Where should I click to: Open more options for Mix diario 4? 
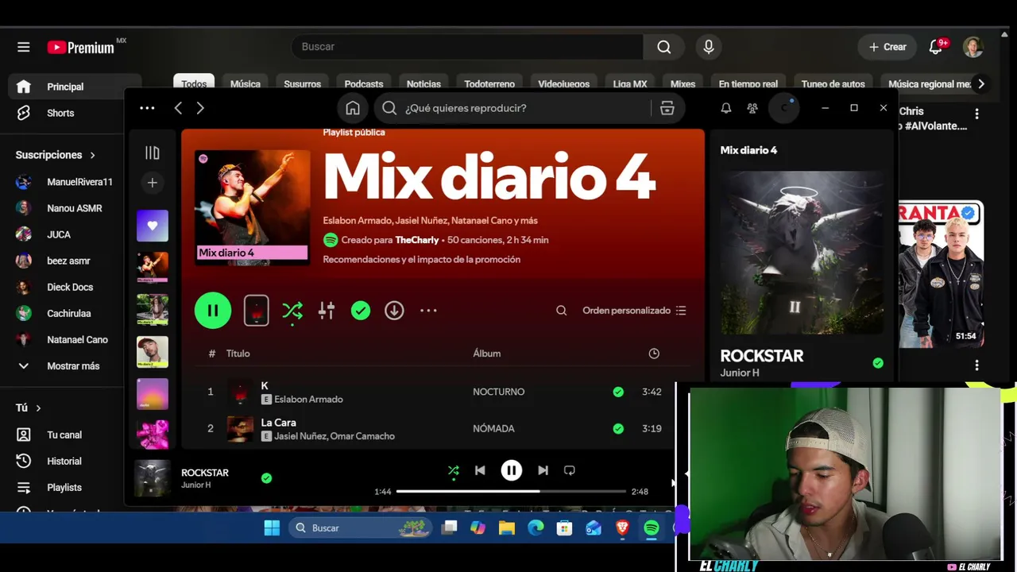click(428, 311)
